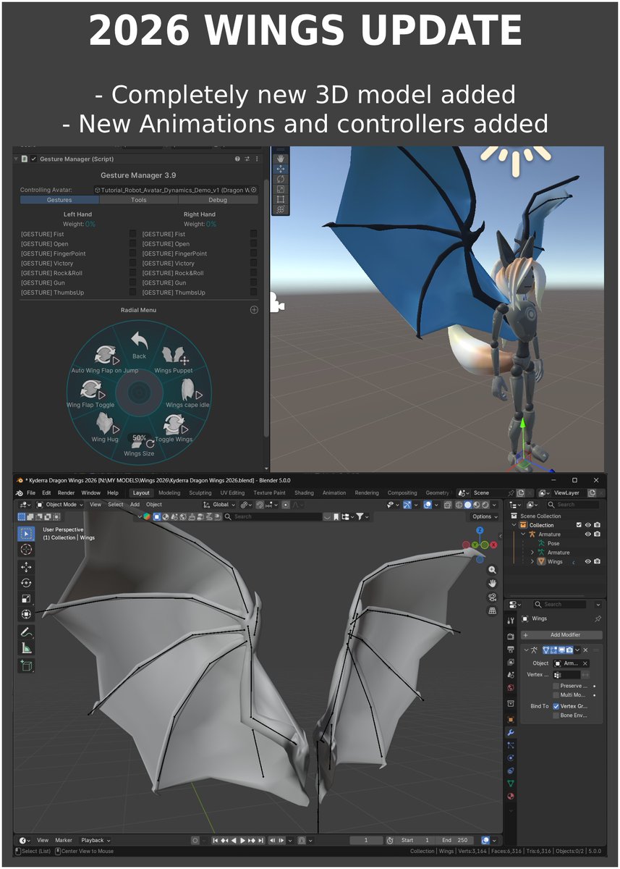The image size is (620, 869).
Task: Select Blender's Rotate tool in left toolbar
Action: click(x=26, y=583)
